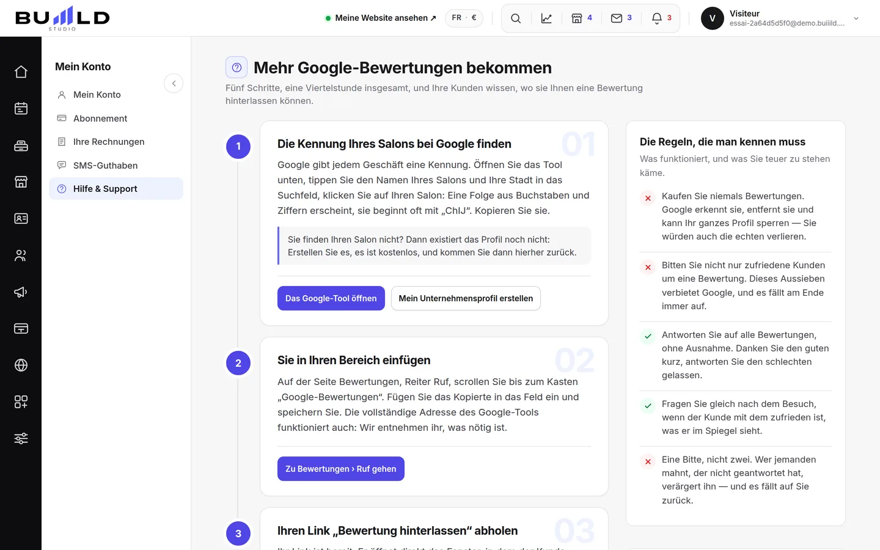The image size is (880, 550).
Task: Click Zu Bewertungen › Ruf gehen button
Action: tap(341, 469)
